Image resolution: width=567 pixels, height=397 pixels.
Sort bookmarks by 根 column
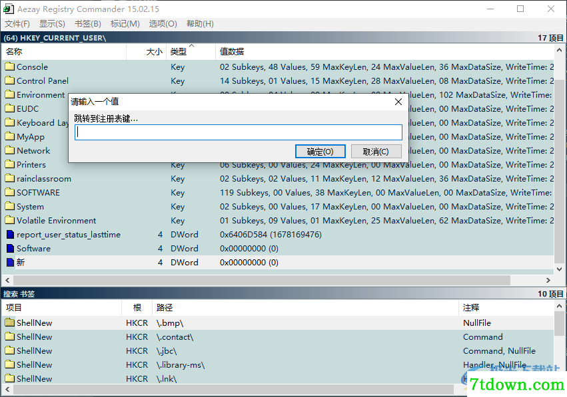tap(137, 307)
